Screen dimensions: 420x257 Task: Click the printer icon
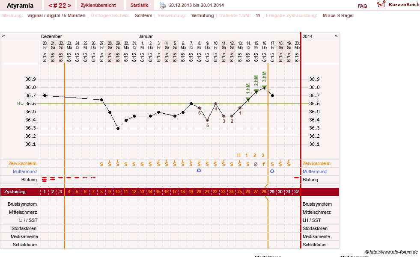pos(163,5)
